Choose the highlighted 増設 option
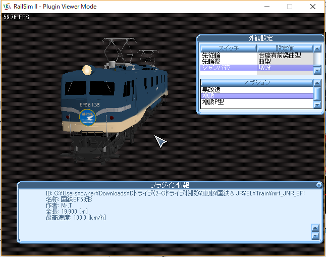The height and width of the screenshot is (257, 326). click(257, 96)
